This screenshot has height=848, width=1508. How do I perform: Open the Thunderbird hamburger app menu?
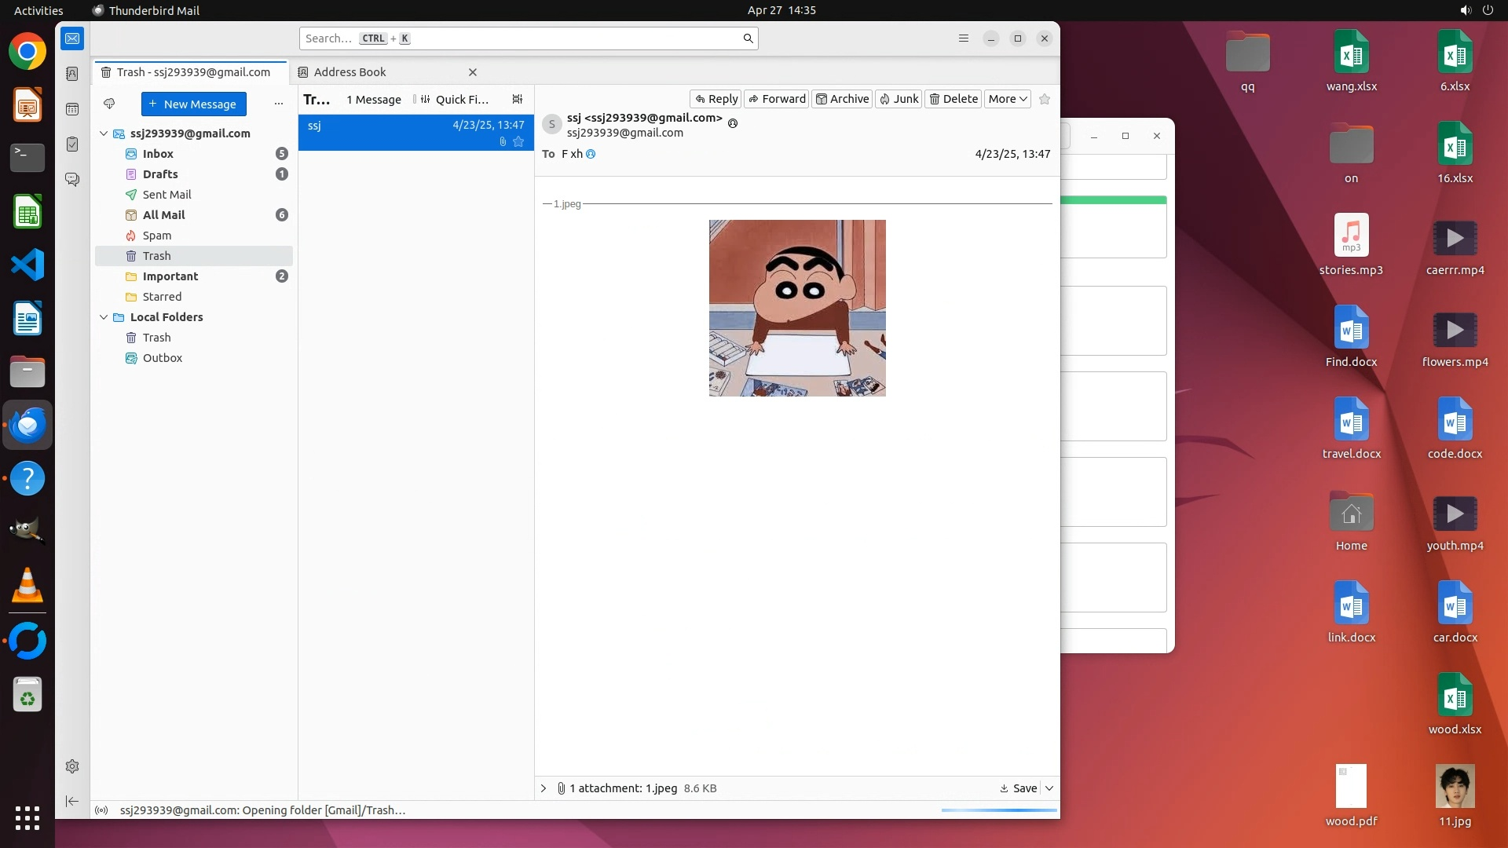pos(963,38)
